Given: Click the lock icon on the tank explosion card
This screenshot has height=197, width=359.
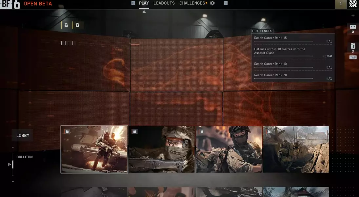Looking at the screenshot, I should [67, 131].
